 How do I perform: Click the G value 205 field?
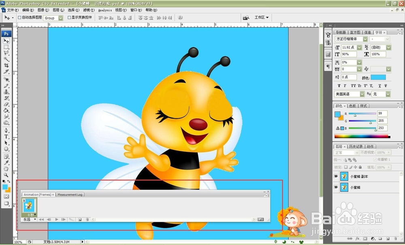tap(382, 121)
